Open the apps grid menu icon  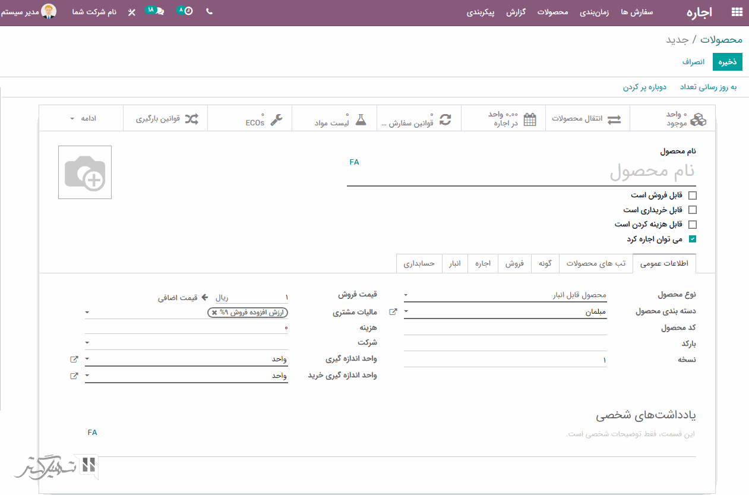click(737, 12)
